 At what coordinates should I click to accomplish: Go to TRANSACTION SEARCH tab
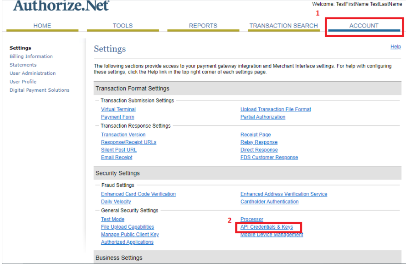(x=284, y=26)
